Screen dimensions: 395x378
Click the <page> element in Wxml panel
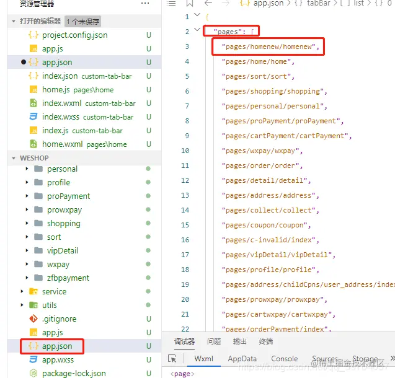182,374
